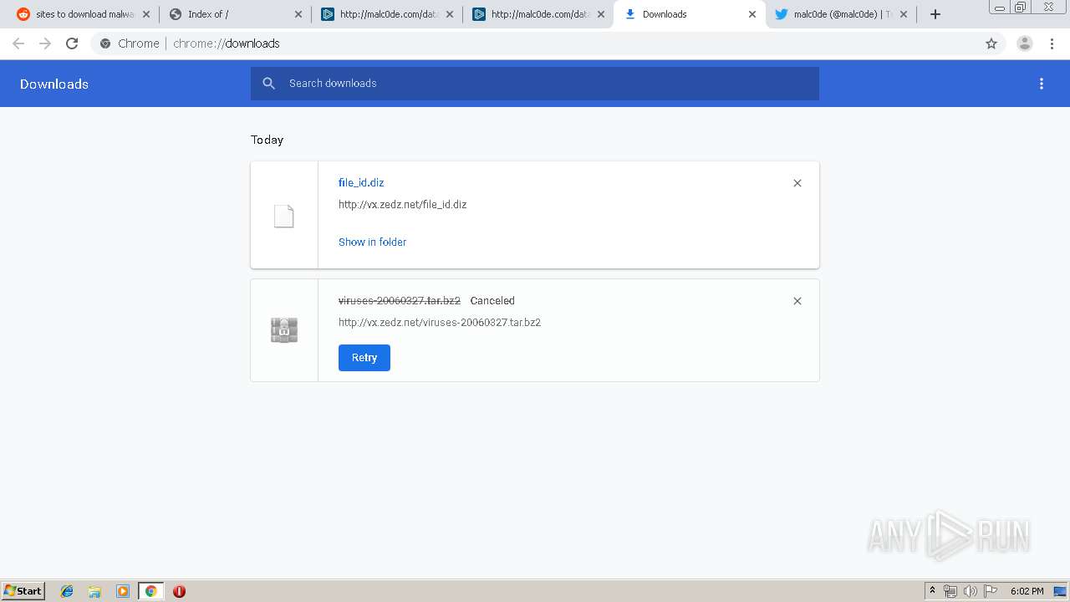Click the tar.bz2 archive icon
1070x602 pixels.
coord(284,330)
